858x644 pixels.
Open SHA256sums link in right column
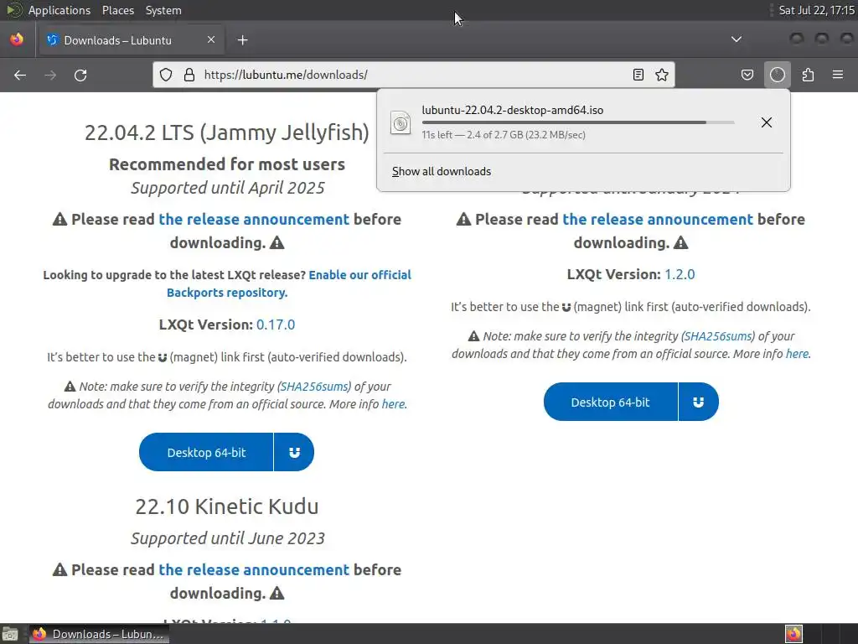point(718,336)
